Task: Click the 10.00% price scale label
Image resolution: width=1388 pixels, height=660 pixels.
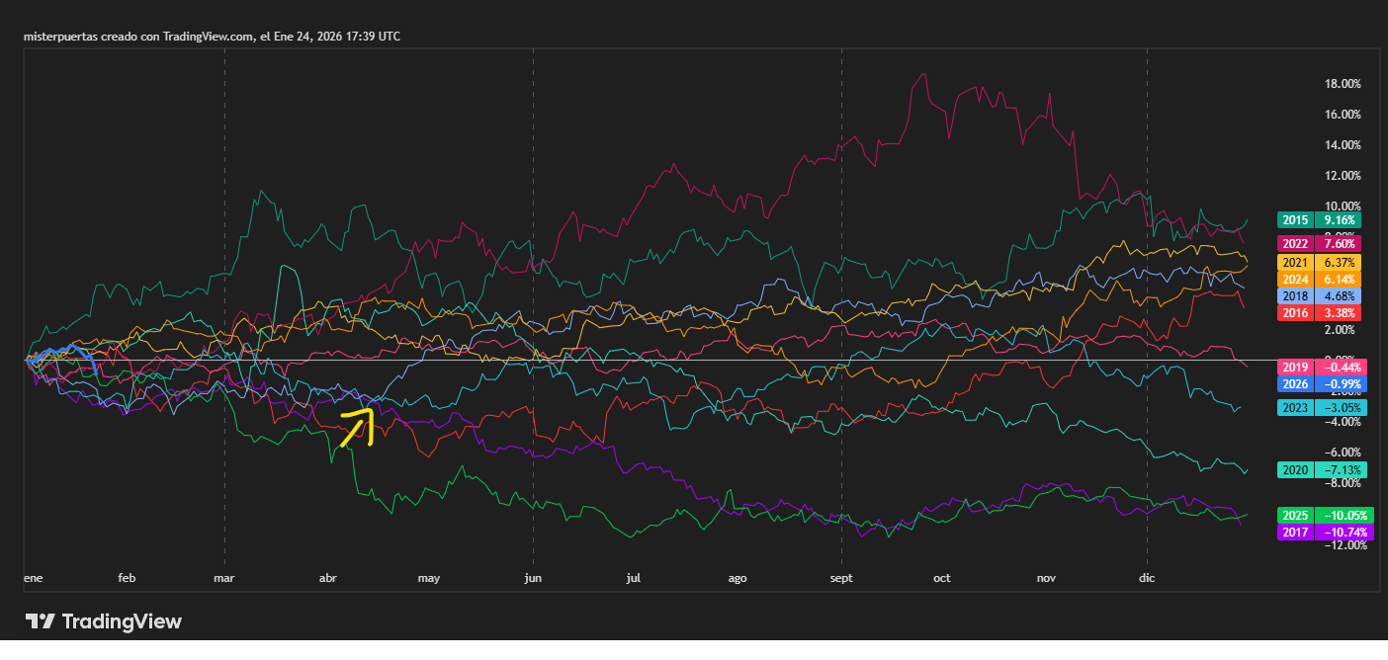Action: [x=1341, y=206]
